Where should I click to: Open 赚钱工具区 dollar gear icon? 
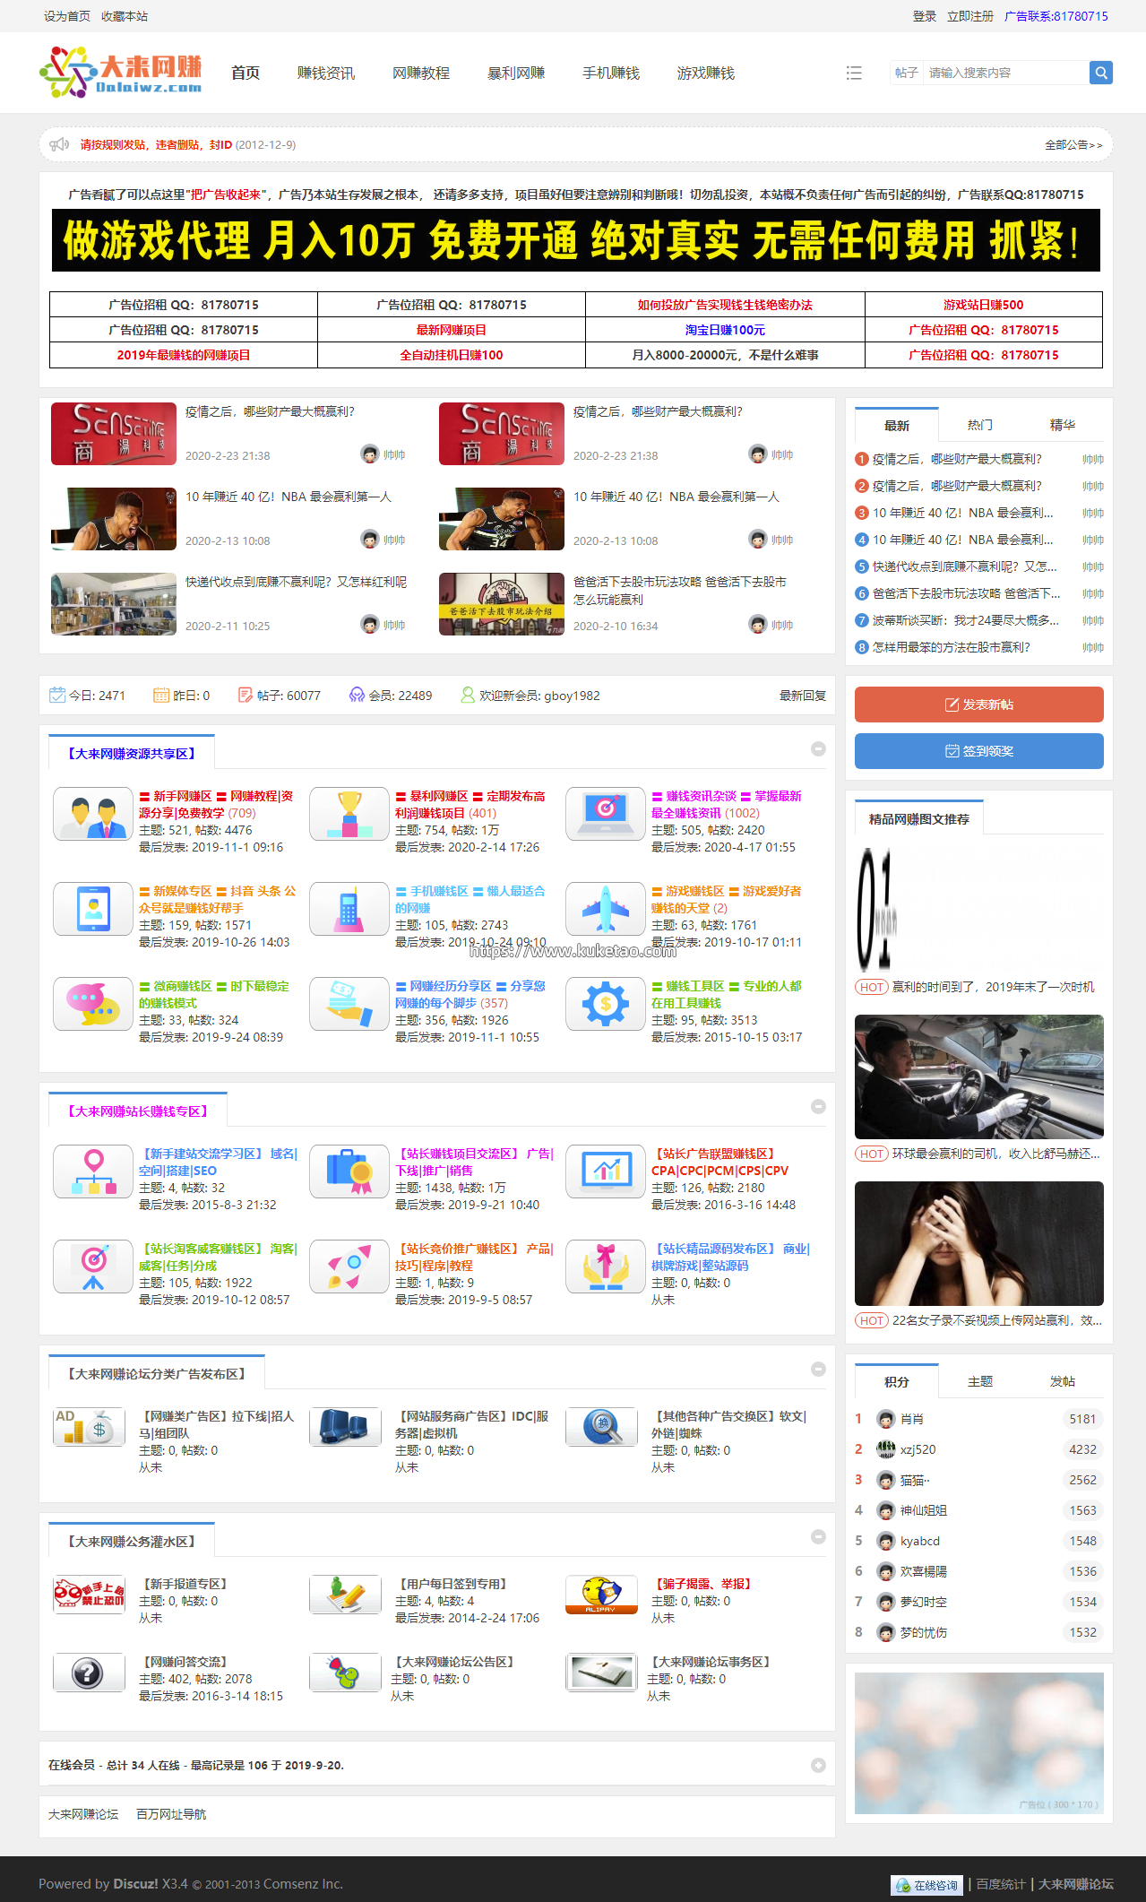606,1003
